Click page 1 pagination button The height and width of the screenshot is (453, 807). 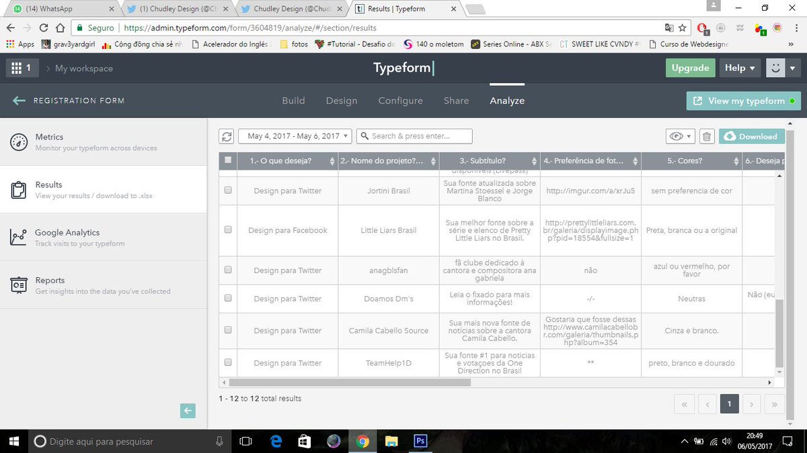[x=729, y=404]
